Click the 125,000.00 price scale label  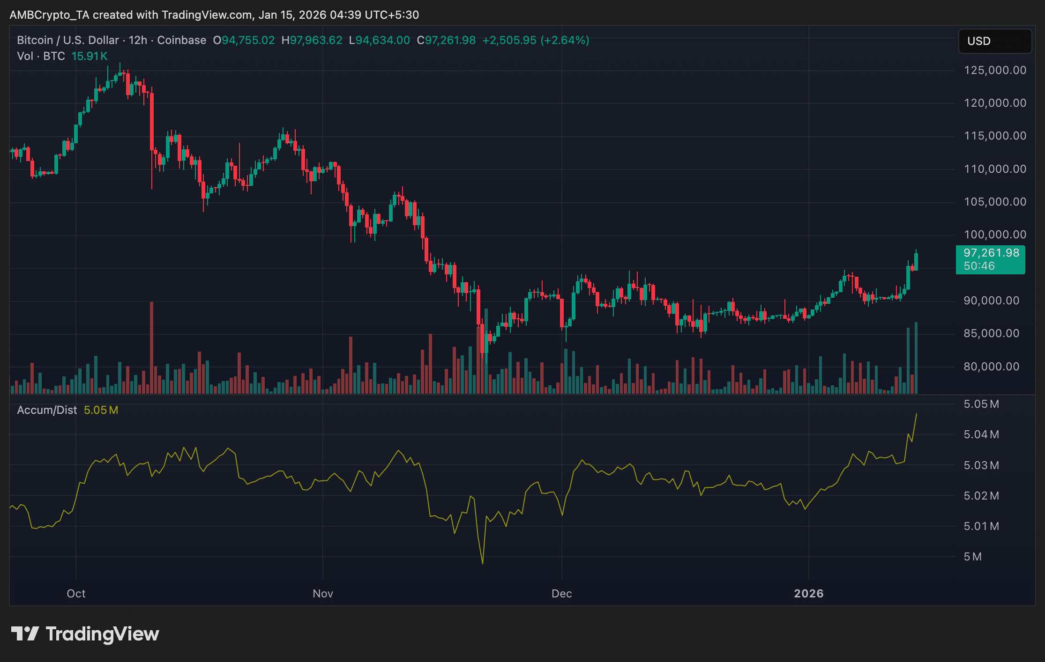[x=995, y=70]
